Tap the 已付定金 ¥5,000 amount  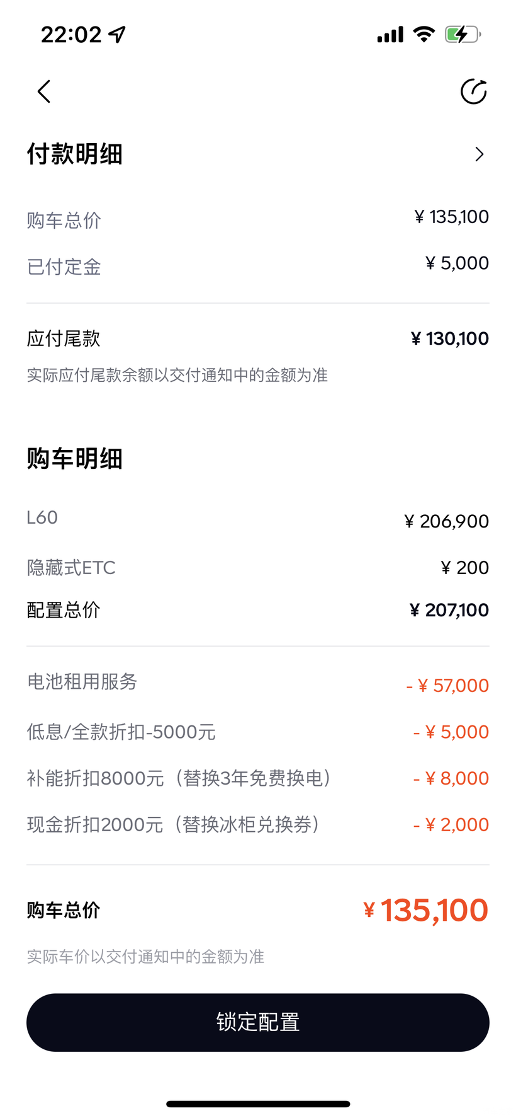[x=457, y=263]
